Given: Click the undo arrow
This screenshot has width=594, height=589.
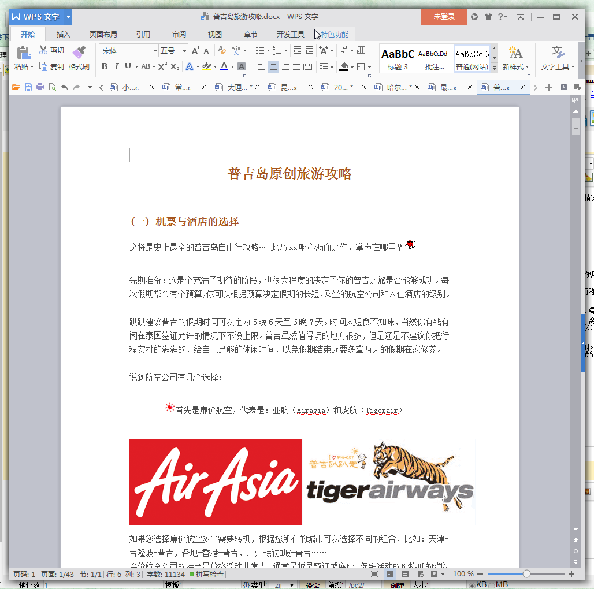Looking at the screenshot, I should (64, 87).
